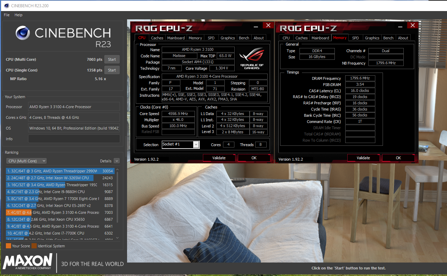Click the ranking scrollbar up arrow
Screen dimensions: 447x276
click(x=117, y=170)
